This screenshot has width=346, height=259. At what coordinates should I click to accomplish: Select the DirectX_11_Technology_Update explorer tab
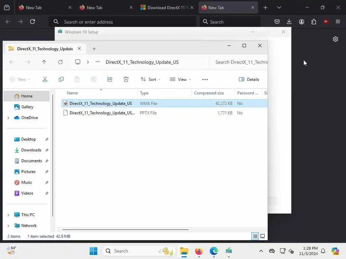pos(45,49)
